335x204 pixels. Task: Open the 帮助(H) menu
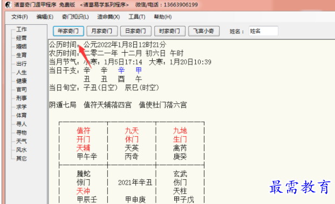pyautogui.click(x=163, y=17)
